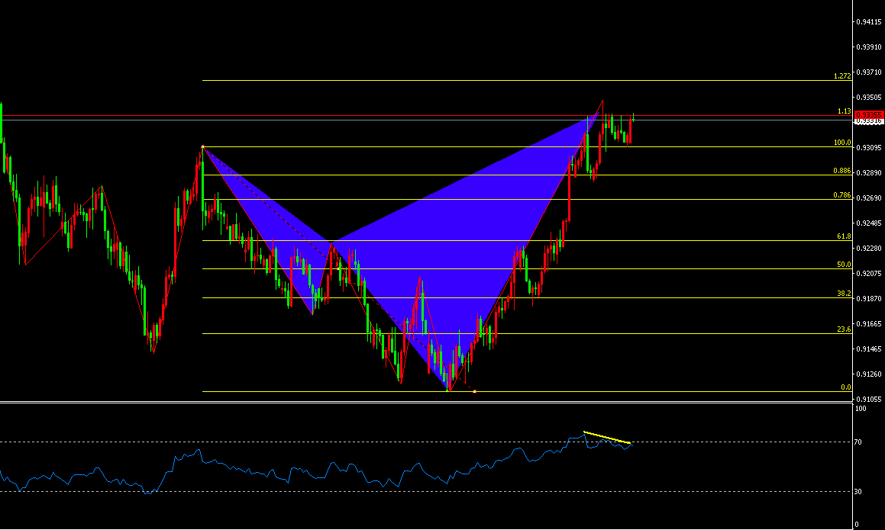This screenshot has width=885, height=530.
Task: Select the yellow divergence trendline on RSI
Action: coord(607,438)
